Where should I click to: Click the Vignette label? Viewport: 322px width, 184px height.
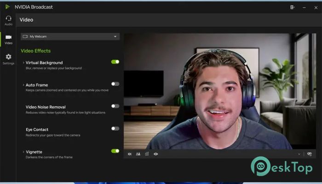(34, 152)
